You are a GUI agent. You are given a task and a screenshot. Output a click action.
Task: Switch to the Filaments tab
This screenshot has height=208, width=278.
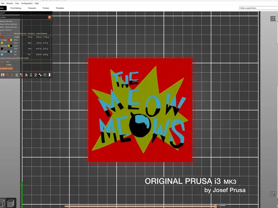[32, 8]
